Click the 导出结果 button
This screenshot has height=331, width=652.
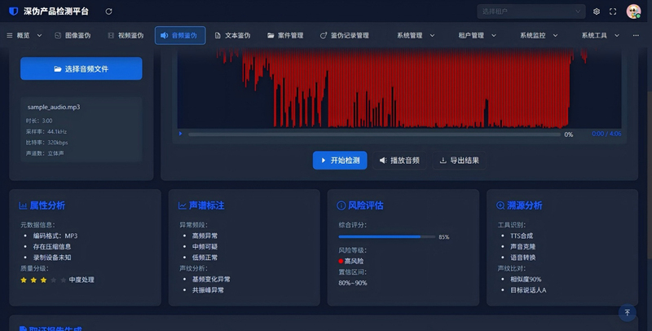459,160
